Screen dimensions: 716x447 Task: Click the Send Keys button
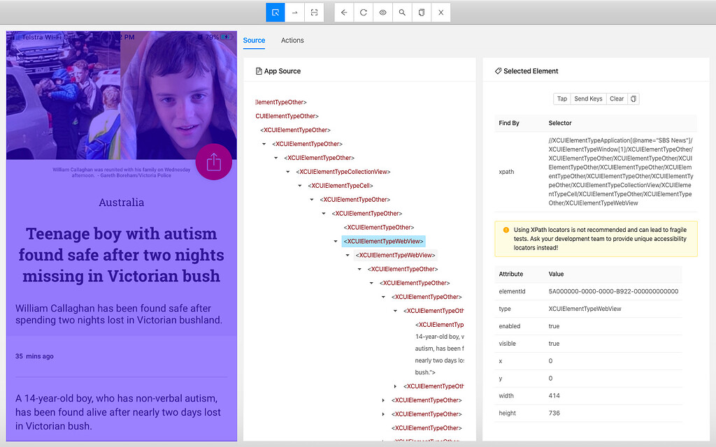(x=587, y=98)
